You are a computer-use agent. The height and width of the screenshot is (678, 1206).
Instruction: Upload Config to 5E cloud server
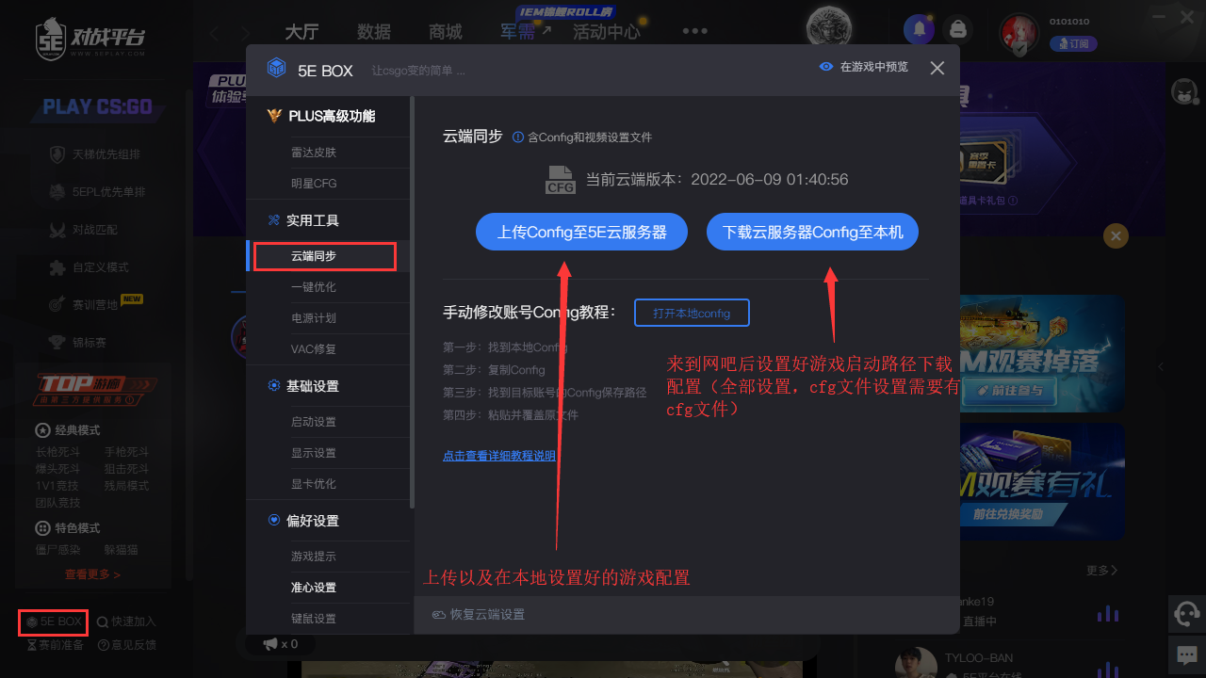582,232
